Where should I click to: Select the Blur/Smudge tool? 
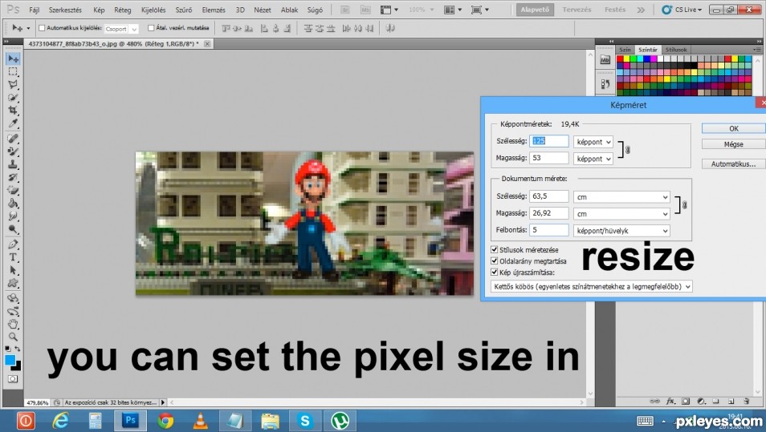pyautogui.click(x=13, y=216)
